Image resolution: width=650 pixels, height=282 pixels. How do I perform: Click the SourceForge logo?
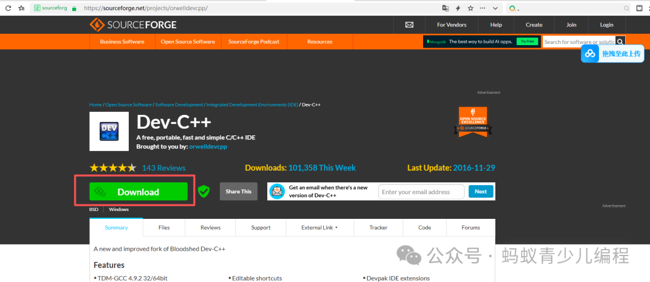click(133, 25)
